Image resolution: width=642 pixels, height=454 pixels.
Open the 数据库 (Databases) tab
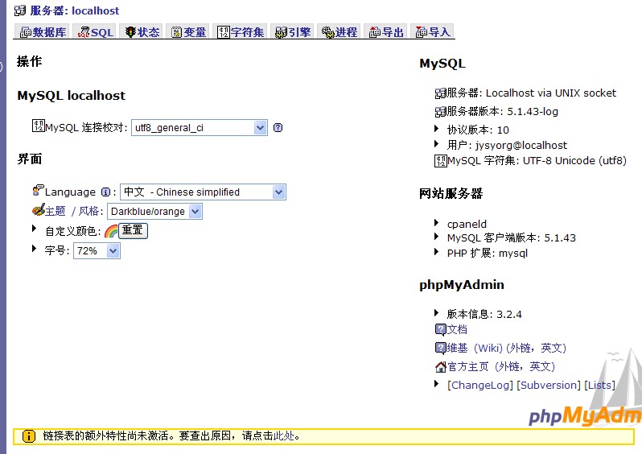tap(43, 31)
